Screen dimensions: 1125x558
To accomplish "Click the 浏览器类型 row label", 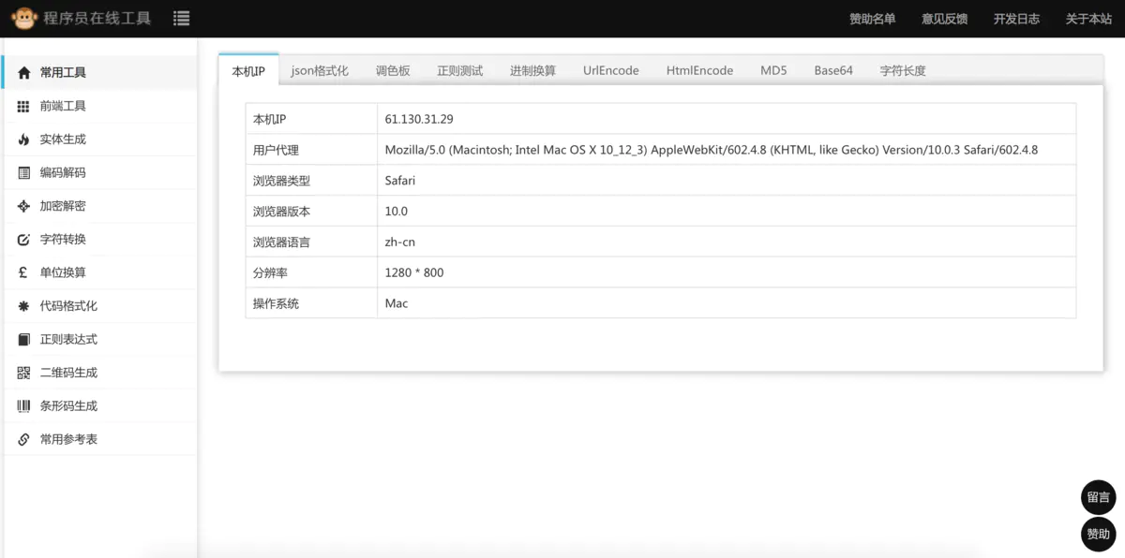I will pyautogui.click(x=281, y=181).
